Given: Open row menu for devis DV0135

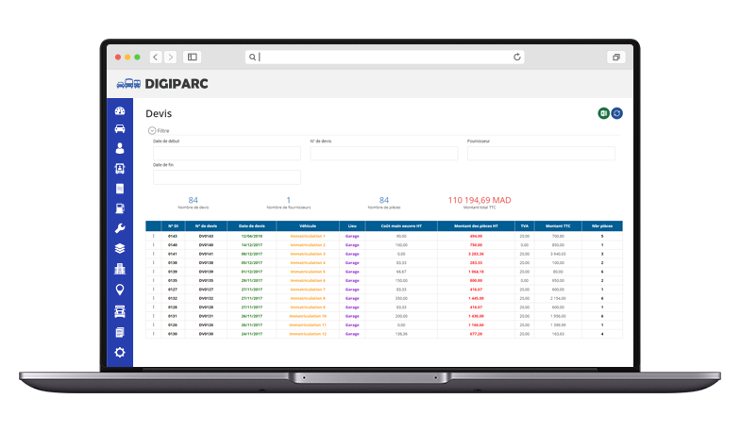Looking at the screenshot, I should point(153,280).
